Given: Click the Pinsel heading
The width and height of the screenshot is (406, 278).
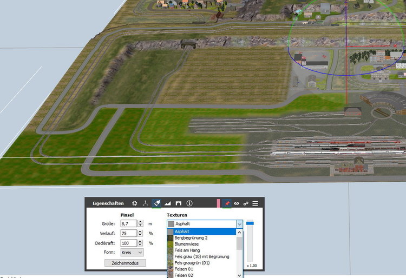Looking at the screenshot, I should tap(127, 215).
